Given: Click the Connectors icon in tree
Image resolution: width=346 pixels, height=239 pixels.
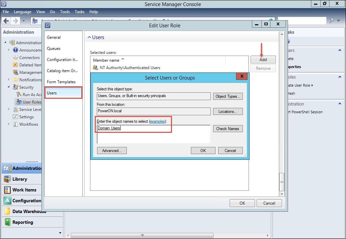Looking at the screenshot, I should [x=16, y=57].
